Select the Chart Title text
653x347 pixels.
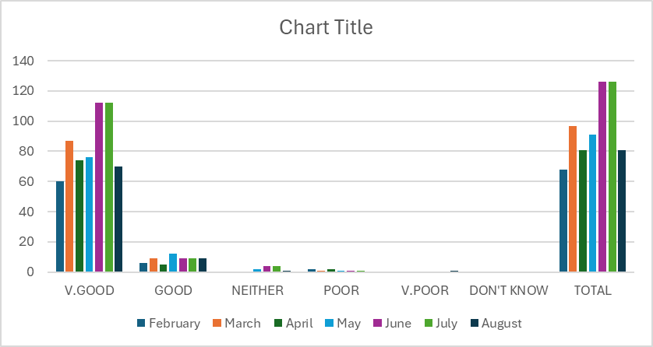(x=326, y=28)
